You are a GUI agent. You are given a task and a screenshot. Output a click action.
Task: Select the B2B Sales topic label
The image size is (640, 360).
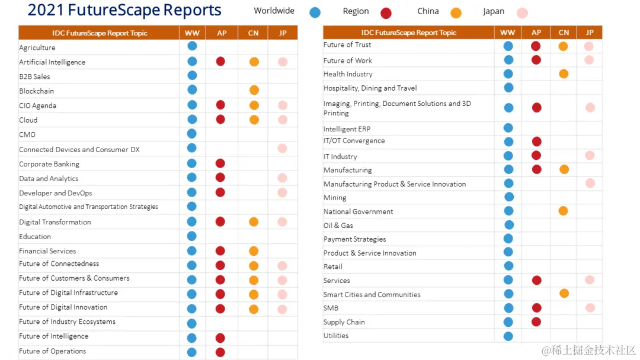click(x=35, y=76)
